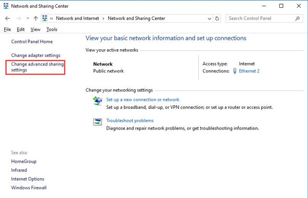Minimize the Network and Sharing Center window
The width and height of the screenshot is (308, 198).
(264, 6)
